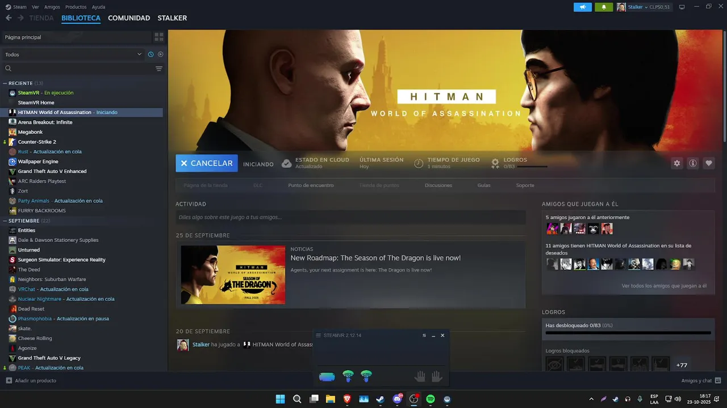
Task: Click the first base station icon in SteamVR
Action: [x=348, y=376]
